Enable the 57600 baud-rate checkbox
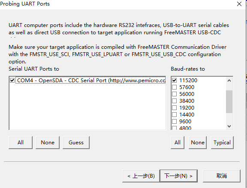This screenshot has height=188, width=247. [174, 87]
